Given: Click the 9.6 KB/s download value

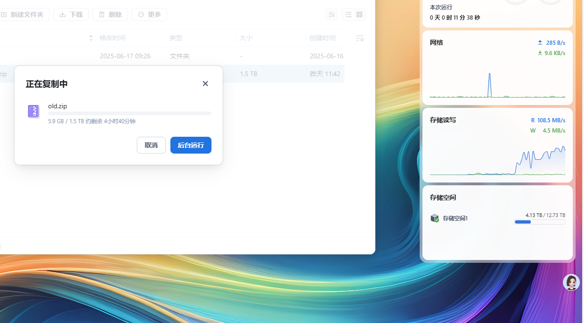Looking at the screenshot, I should [555, 53].
